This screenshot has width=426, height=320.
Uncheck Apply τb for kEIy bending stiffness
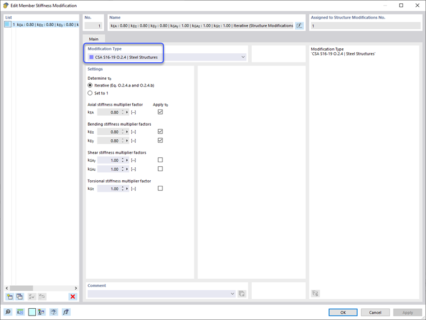point(160,140)
